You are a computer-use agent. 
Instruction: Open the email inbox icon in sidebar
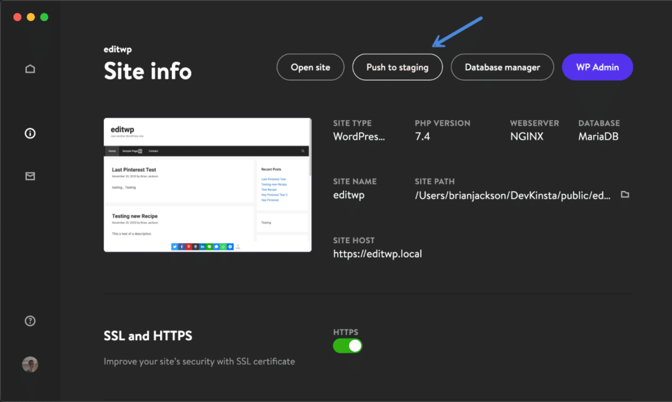(x=30, y=176)
